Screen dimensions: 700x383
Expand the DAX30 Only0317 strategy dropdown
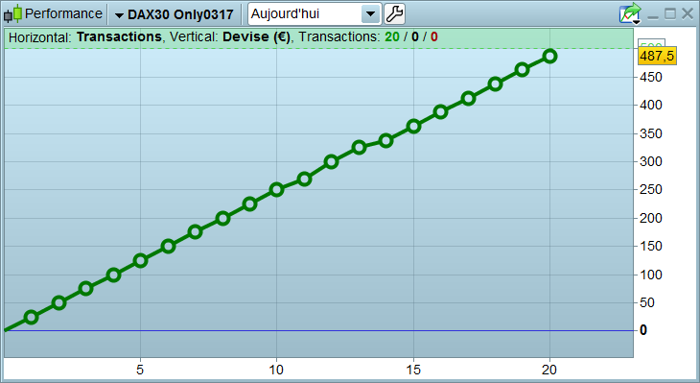175,14
